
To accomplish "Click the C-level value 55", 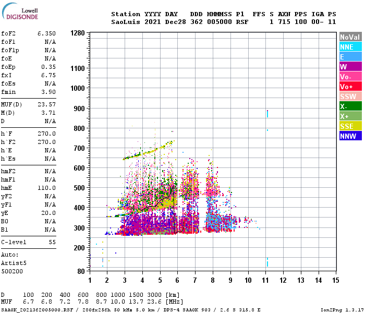I will [x=52, y=242].
